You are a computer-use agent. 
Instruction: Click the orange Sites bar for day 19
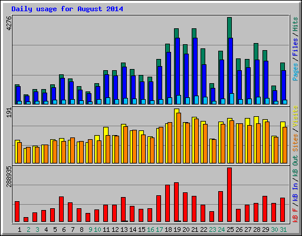tap(179, 138)
